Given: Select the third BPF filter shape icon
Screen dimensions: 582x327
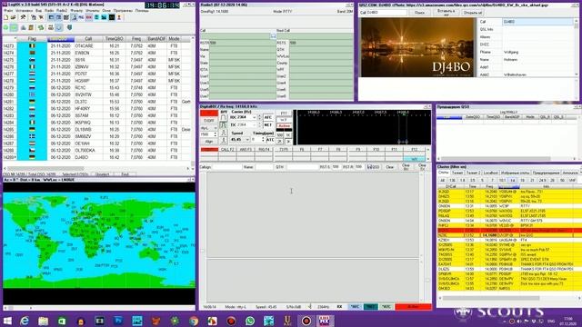Looking at the screenshot, I should [223, 133].
